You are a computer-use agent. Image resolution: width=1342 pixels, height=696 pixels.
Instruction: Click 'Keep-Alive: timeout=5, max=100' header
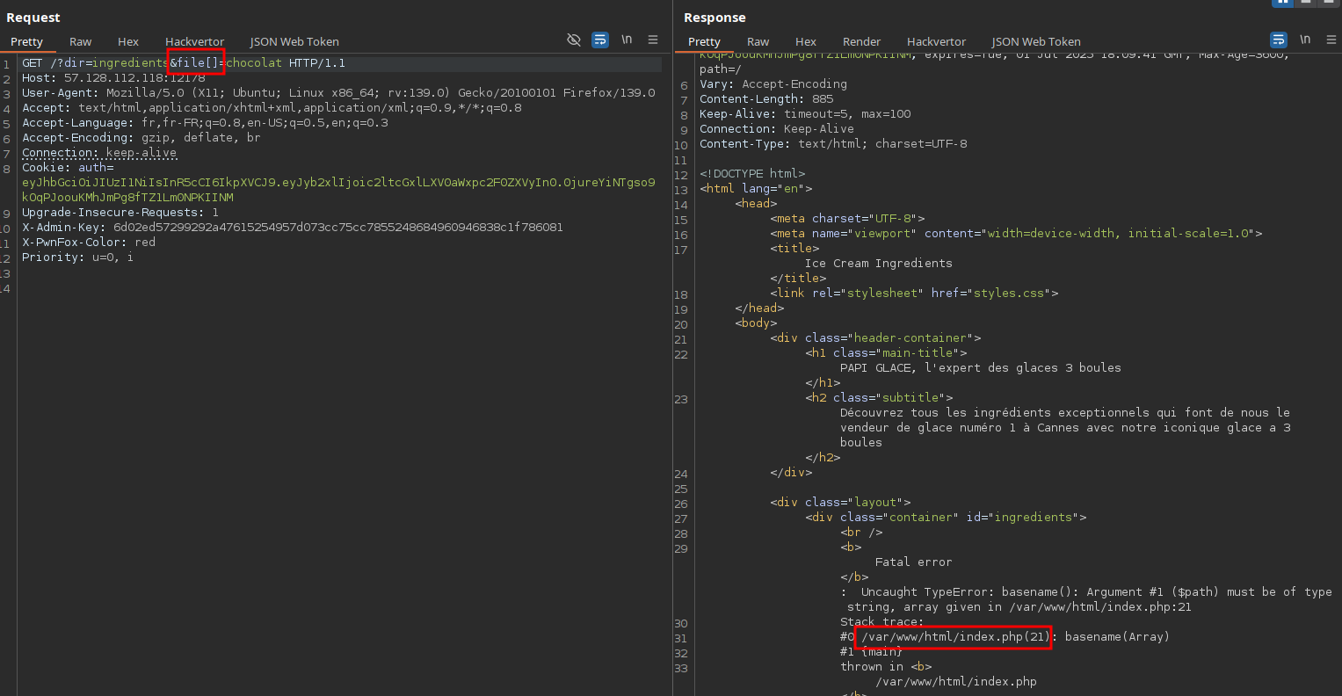tap(805, 114)
